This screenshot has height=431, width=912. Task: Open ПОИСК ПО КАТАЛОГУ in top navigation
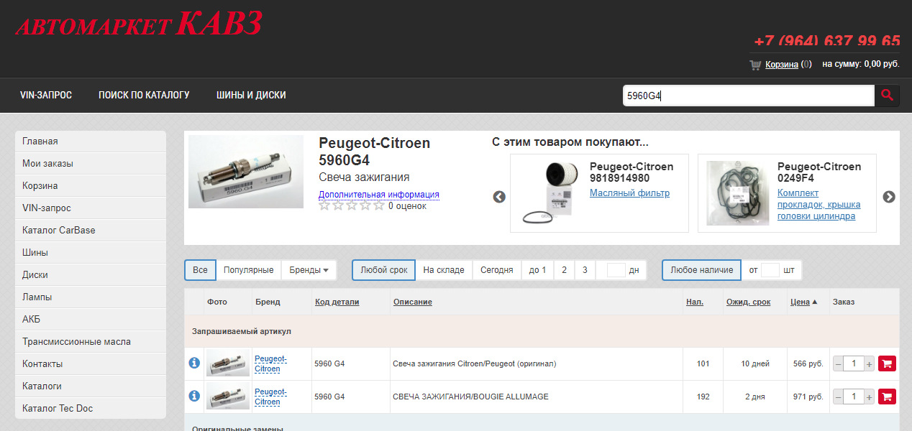144,95
